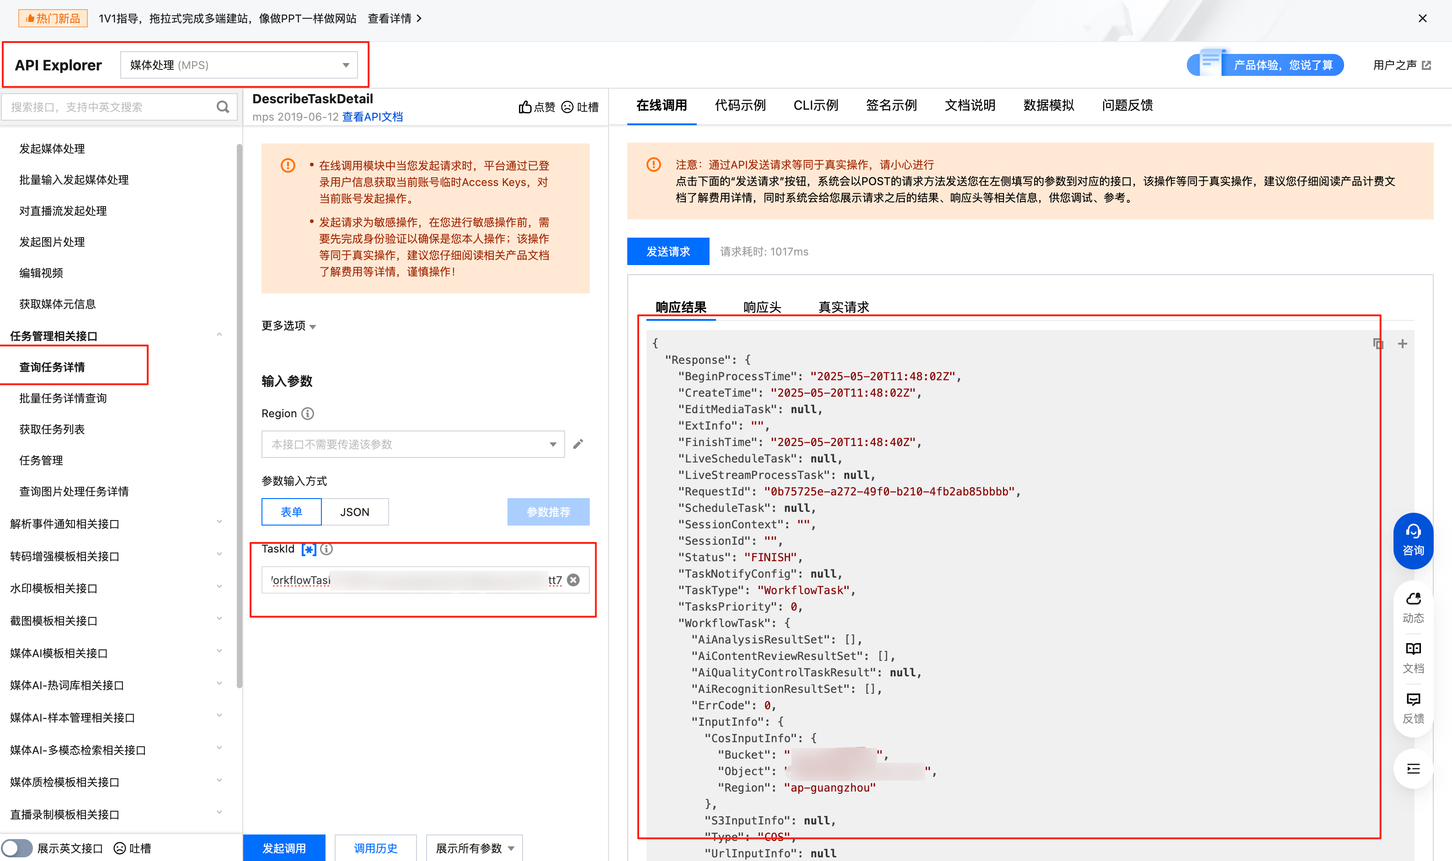Image resolution: width=1452 pixels, height=861 pixels.
Task: Click the 发送请求 button
Action: (667, 251)
